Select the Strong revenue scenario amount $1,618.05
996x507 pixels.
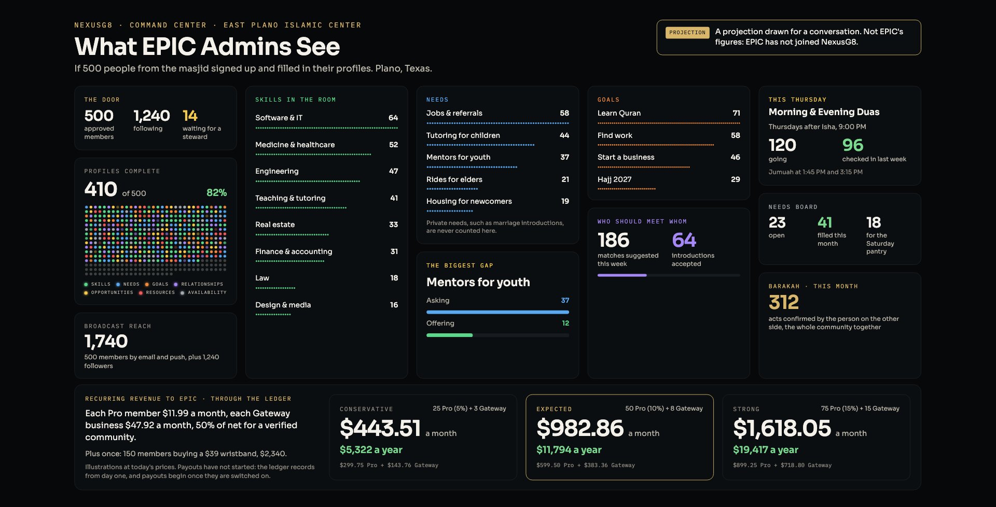pyautogui.click(x=782, y=428)
